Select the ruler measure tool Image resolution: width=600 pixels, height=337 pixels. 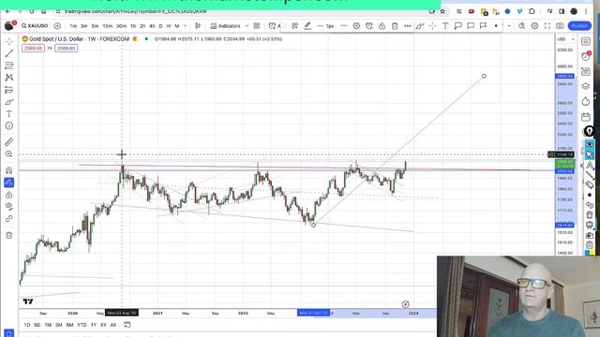tap(9, 142)
